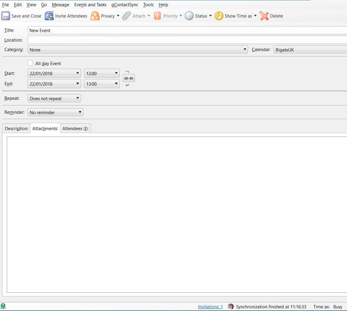Click the Privacy padlock icon
Screen dimensions: 347x311
point(95,16)
